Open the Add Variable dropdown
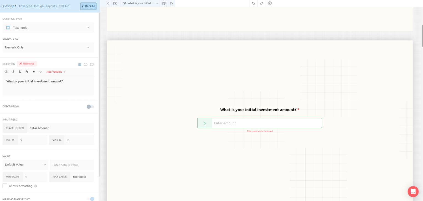The height and width of the screenshot is (201, 423). pos(56,72)
